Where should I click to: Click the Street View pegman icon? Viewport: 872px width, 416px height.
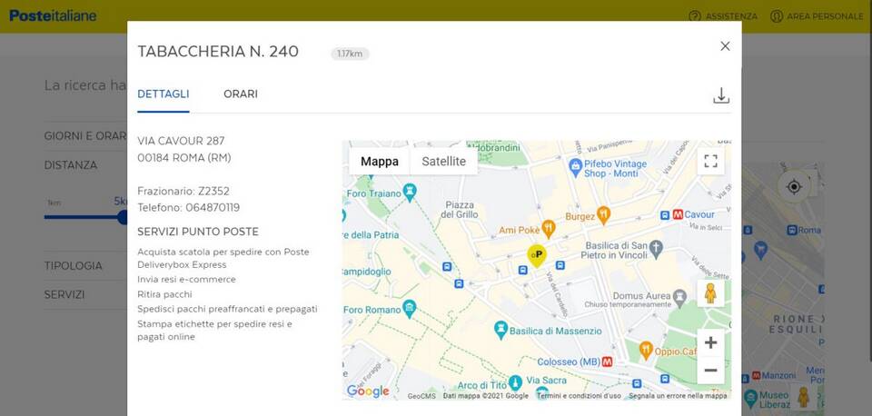click(710, 293)
